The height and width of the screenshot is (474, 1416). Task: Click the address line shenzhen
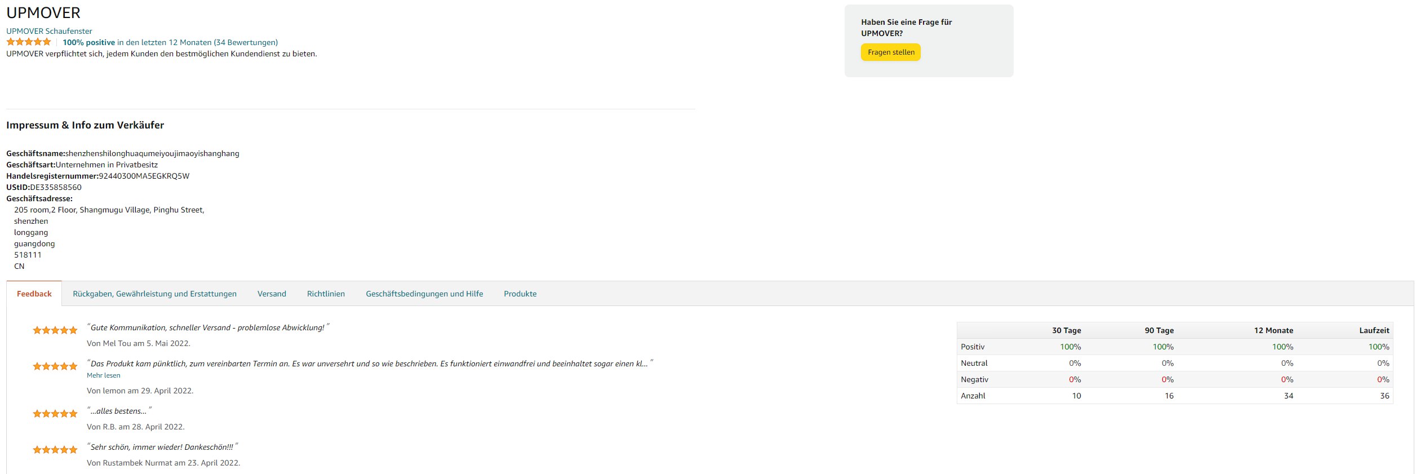(x=31, y=221)
